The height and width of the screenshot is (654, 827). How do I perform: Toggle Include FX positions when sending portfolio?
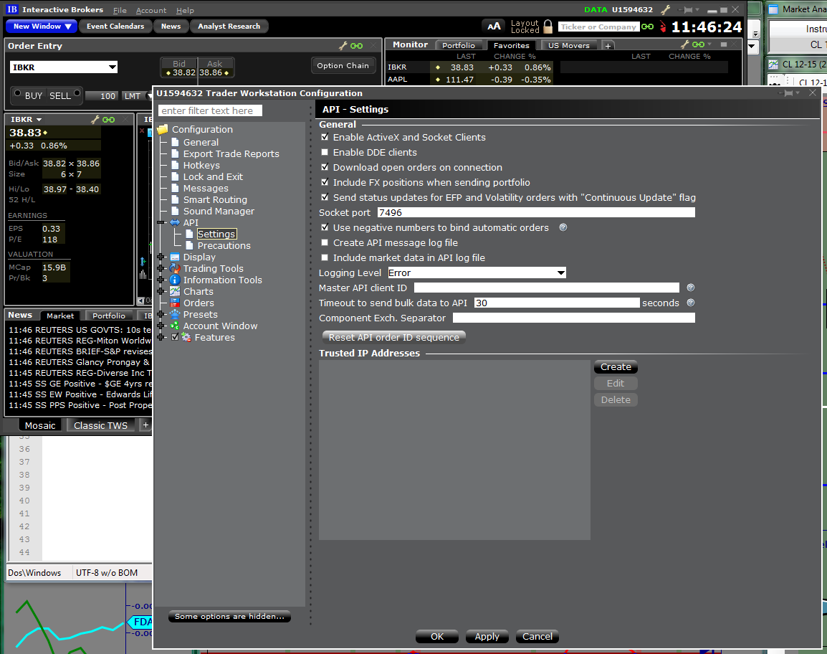tap(325, 183)
